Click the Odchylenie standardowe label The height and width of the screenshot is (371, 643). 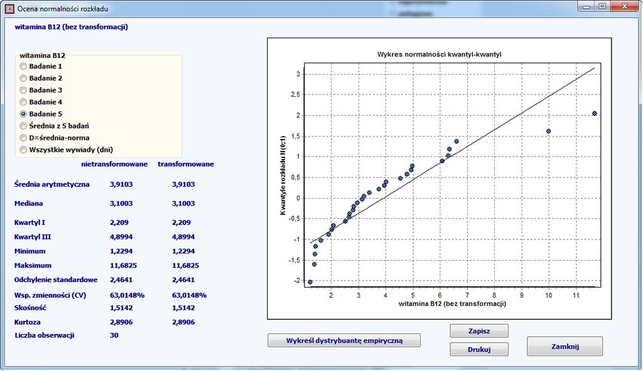click(56, 280)
